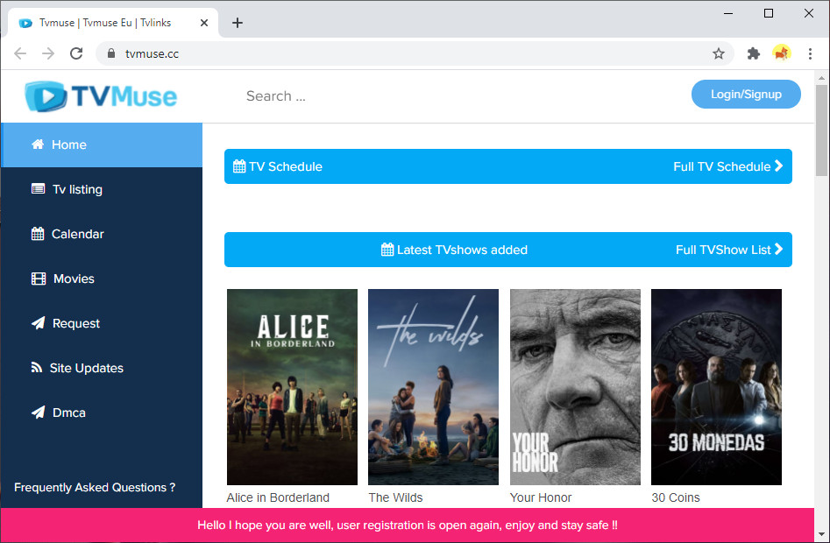Viewport: 830px width, 543px height.
Task: Select Home in the sidebar
Action: 102,145
